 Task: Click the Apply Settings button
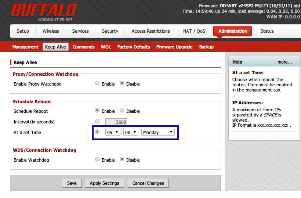click(x=104, y=183)
